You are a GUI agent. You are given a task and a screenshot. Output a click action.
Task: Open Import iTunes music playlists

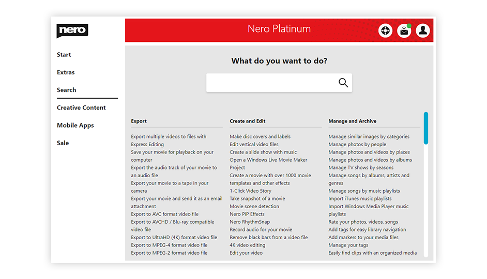click(x=360, y=198)
